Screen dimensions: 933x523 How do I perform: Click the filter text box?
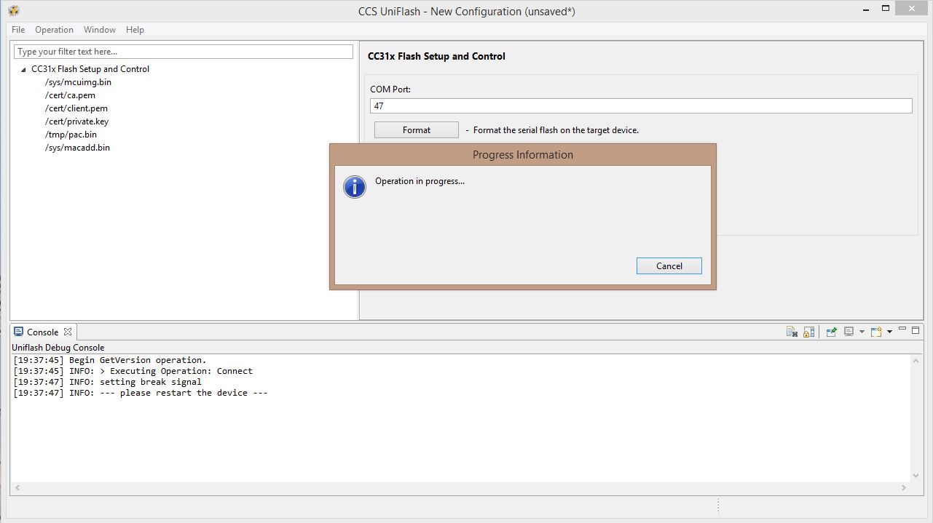[x=184, y=52]
